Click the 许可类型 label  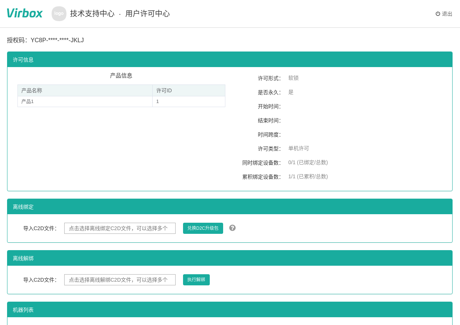pos(269,149)
